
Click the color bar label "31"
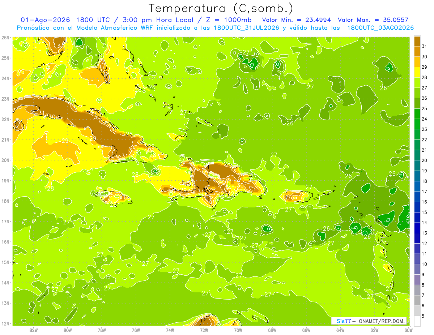click(x=424, y=46)
